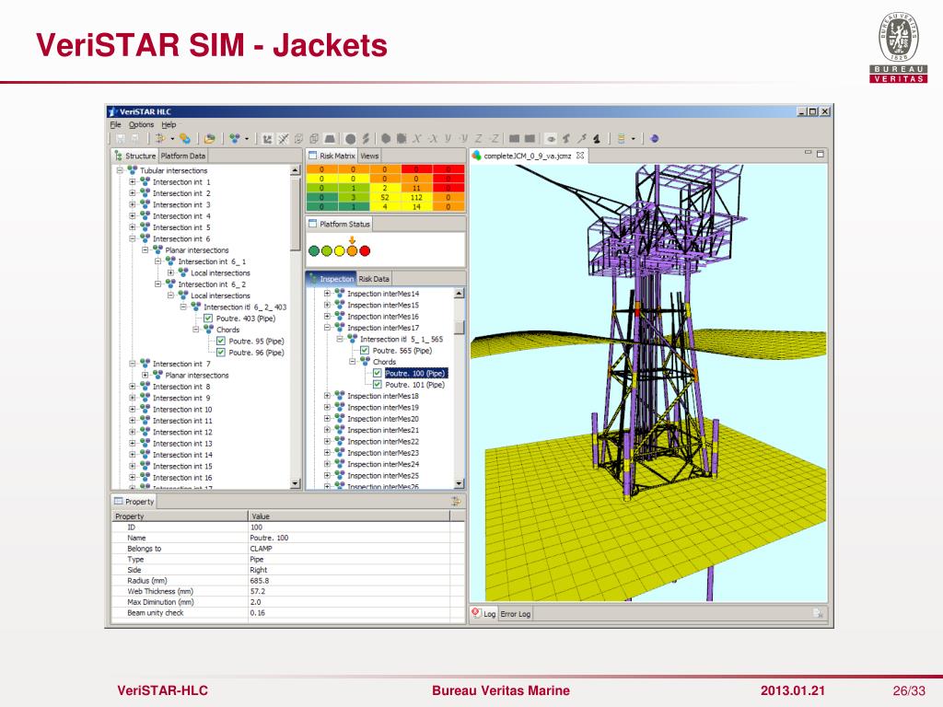Select the Structure tab
Image resolution: width=943 pixels, height=707 pixels.
135,156
